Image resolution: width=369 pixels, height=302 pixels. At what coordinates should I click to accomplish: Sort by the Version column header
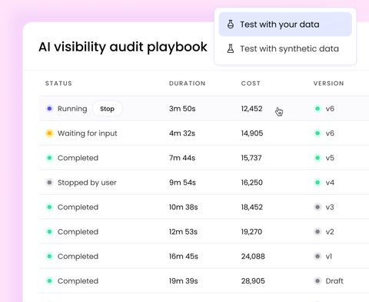point(328,84)
